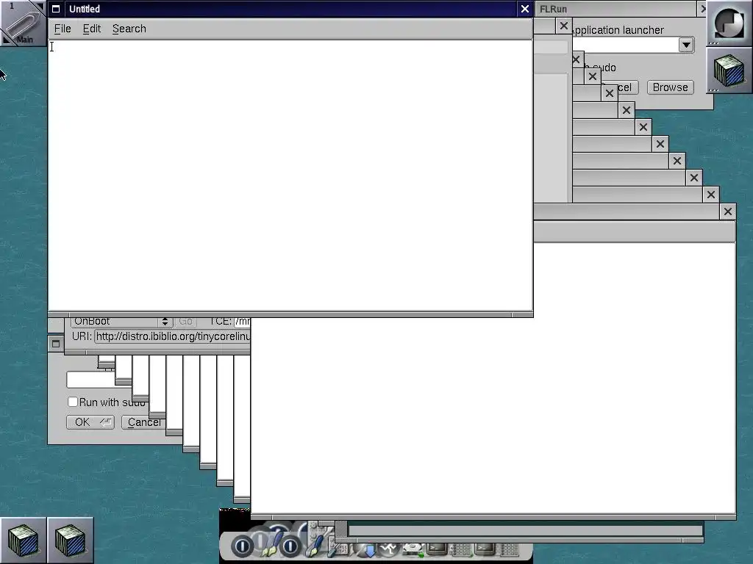The height and width of the screenshot is (564, 753).
Task: Enable the Run with sudo checkbox
Action: pos(73,402)
